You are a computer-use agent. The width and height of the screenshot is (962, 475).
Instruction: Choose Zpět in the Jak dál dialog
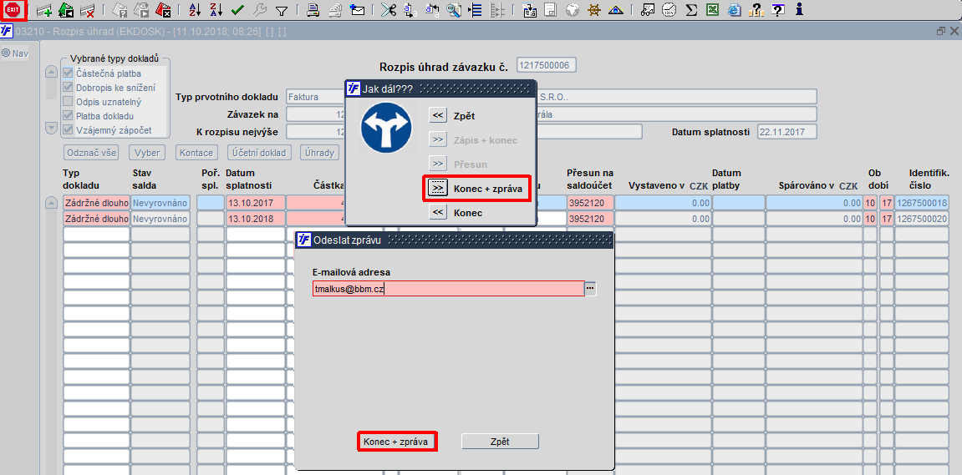[x=437, y=115]
